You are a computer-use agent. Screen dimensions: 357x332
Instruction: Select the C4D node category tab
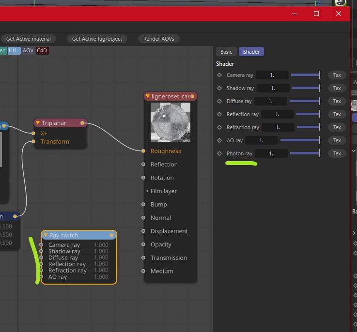(42, 50)
